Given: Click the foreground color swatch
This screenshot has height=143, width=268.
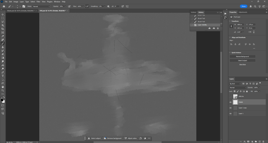Looking at the screenshot, I should point(2,100).
